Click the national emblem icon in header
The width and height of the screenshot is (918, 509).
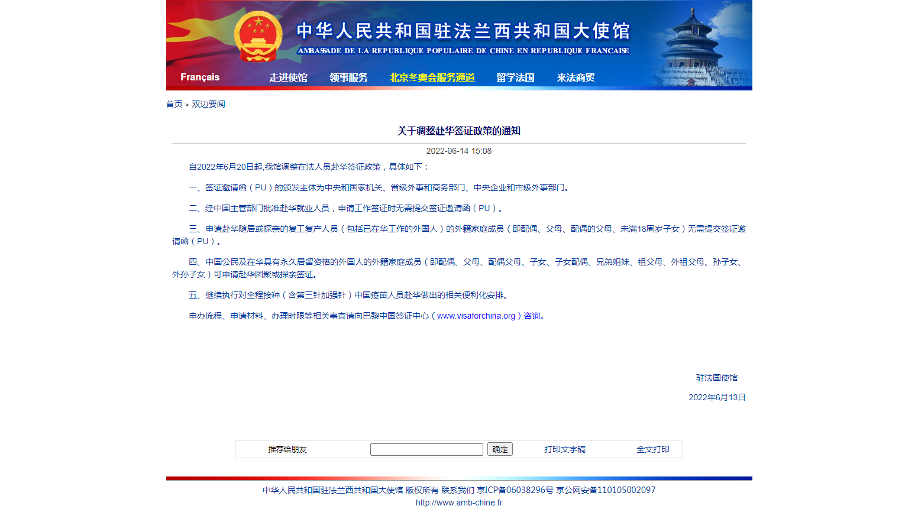pyautogui.click(x=258, y=37)
